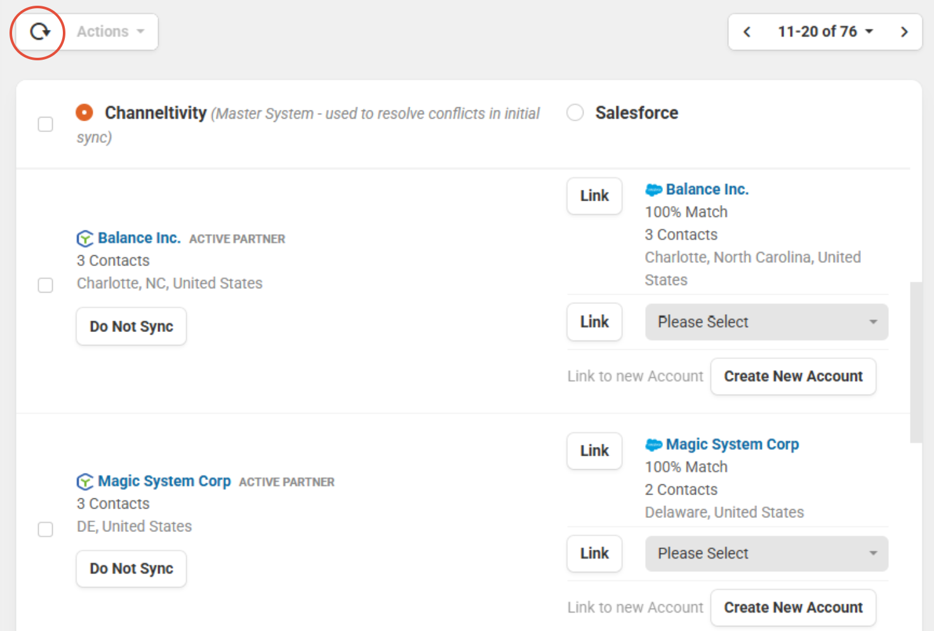
Task: Open the 11-20 of 76 page range dropdown
Action: click(825, 32)
